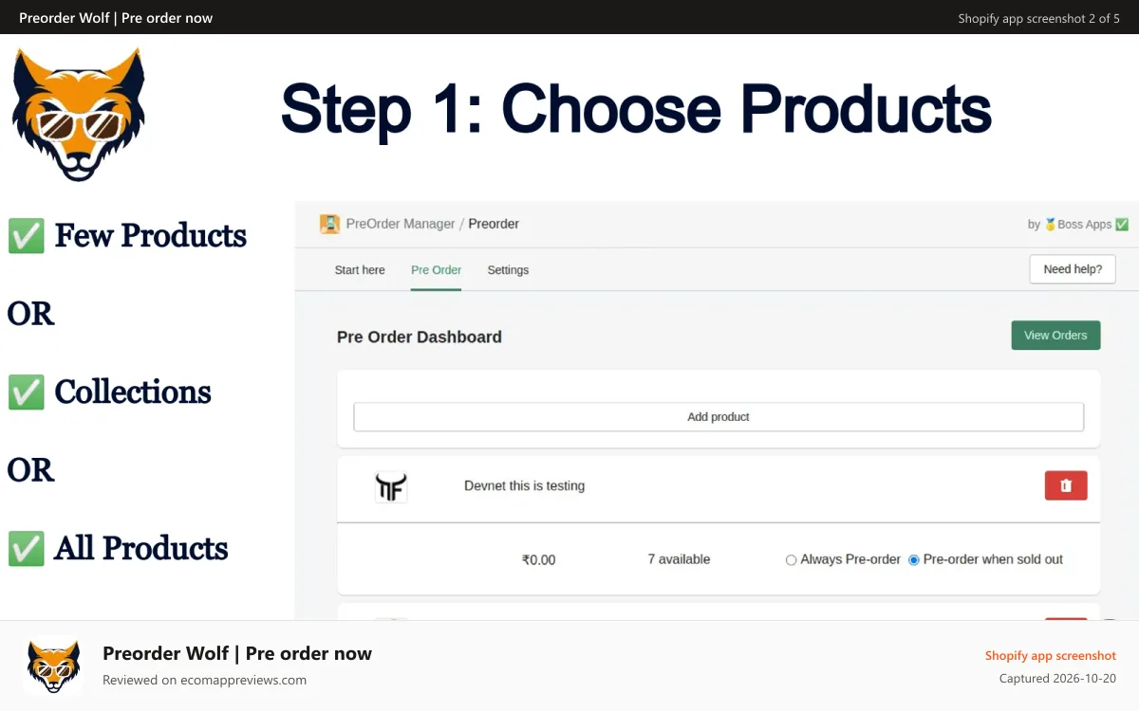Click Reviewed on ecomappreviews.com text
The width and height of the screenshot is (1139, 711).
(x=204, y=680)
